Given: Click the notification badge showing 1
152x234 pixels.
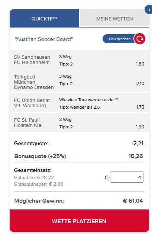Looking at the screenshot, I should [x=149, y=10].
